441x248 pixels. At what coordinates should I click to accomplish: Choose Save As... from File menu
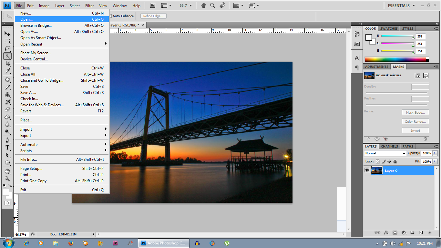[28, 93]
